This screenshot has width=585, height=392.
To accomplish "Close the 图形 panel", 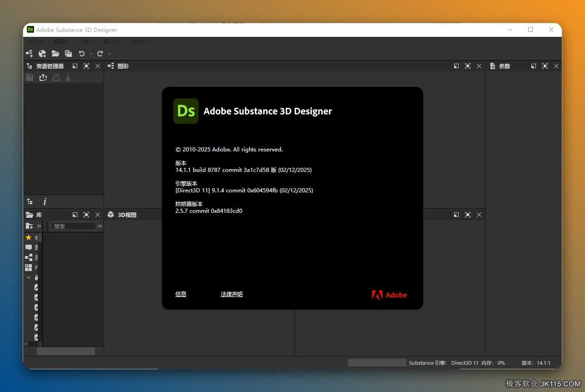I will [x=479, y=66].
